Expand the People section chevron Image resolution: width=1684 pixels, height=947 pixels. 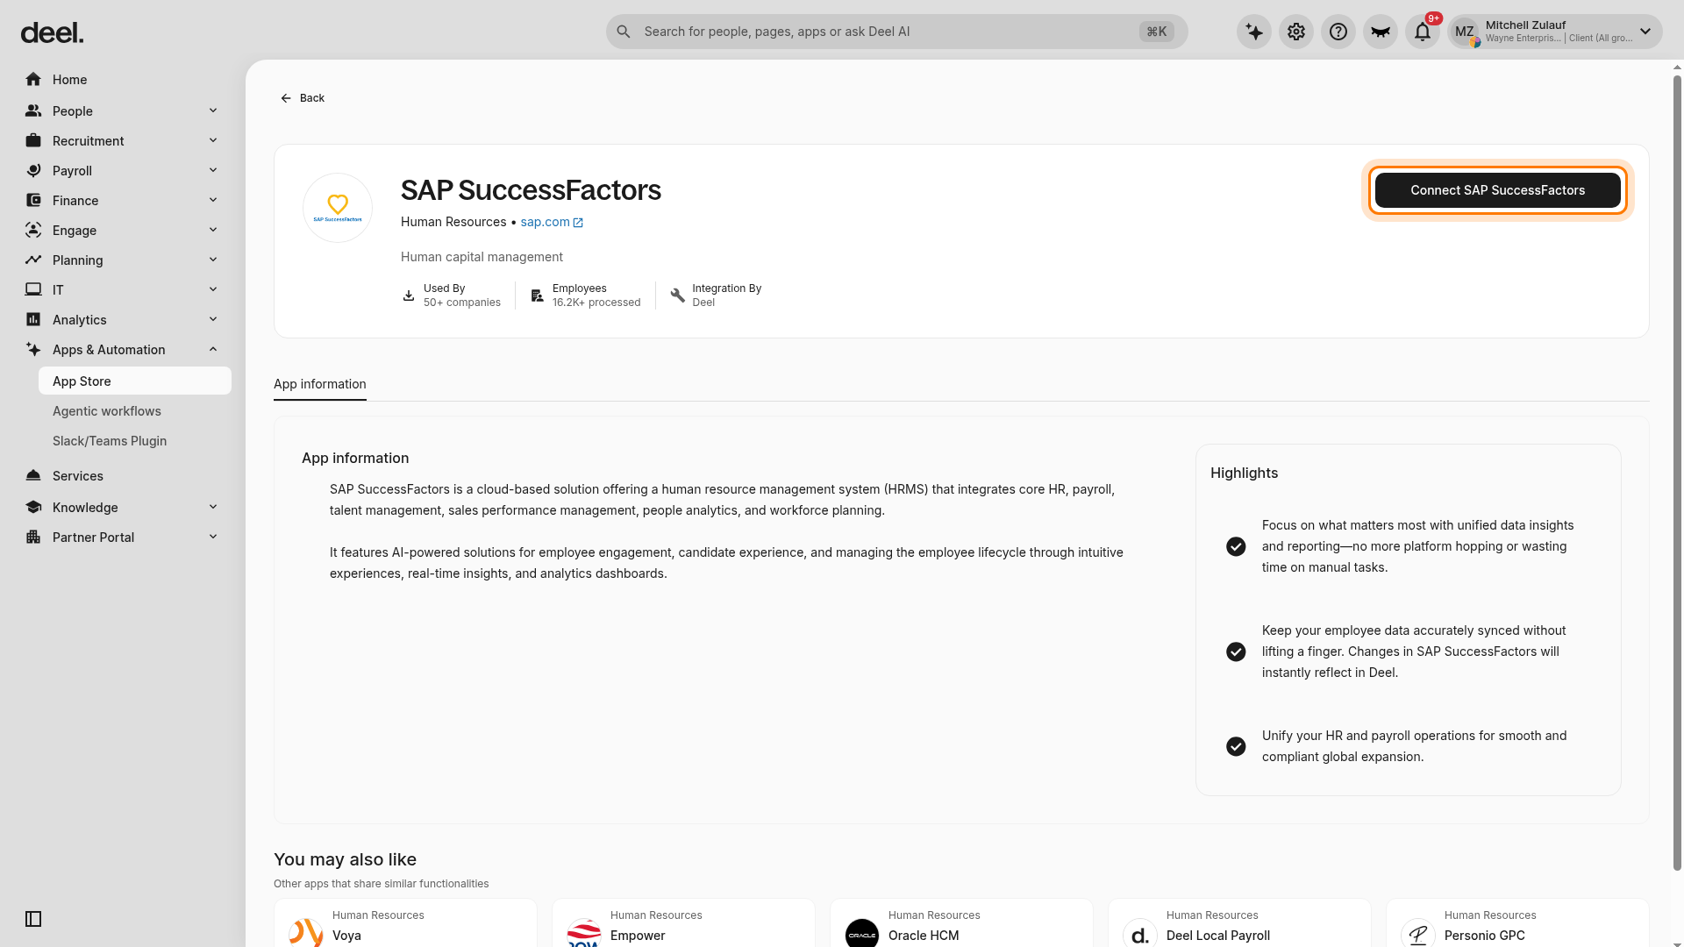coord(213,110)
